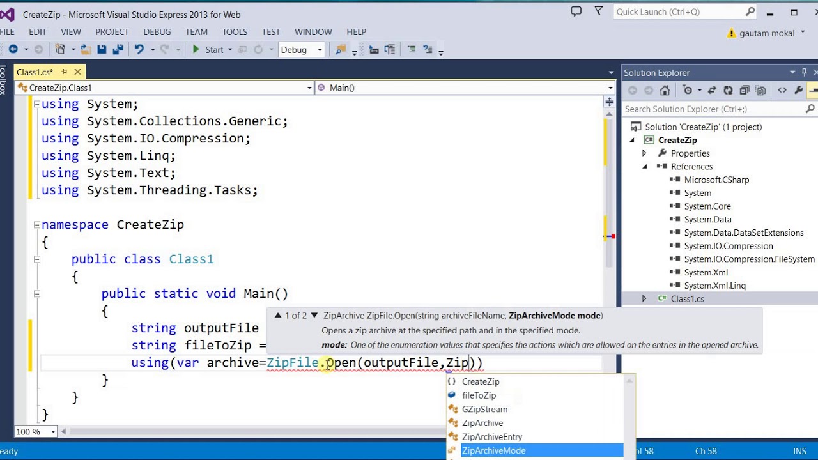Click the Visual Studio logo icon
The width and height of the screenshot is (818, 460).
[7, 14]
